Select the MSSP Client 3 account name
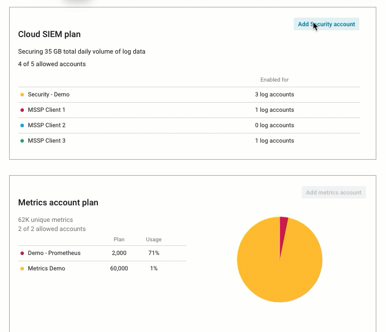 (x=46, y=141)
